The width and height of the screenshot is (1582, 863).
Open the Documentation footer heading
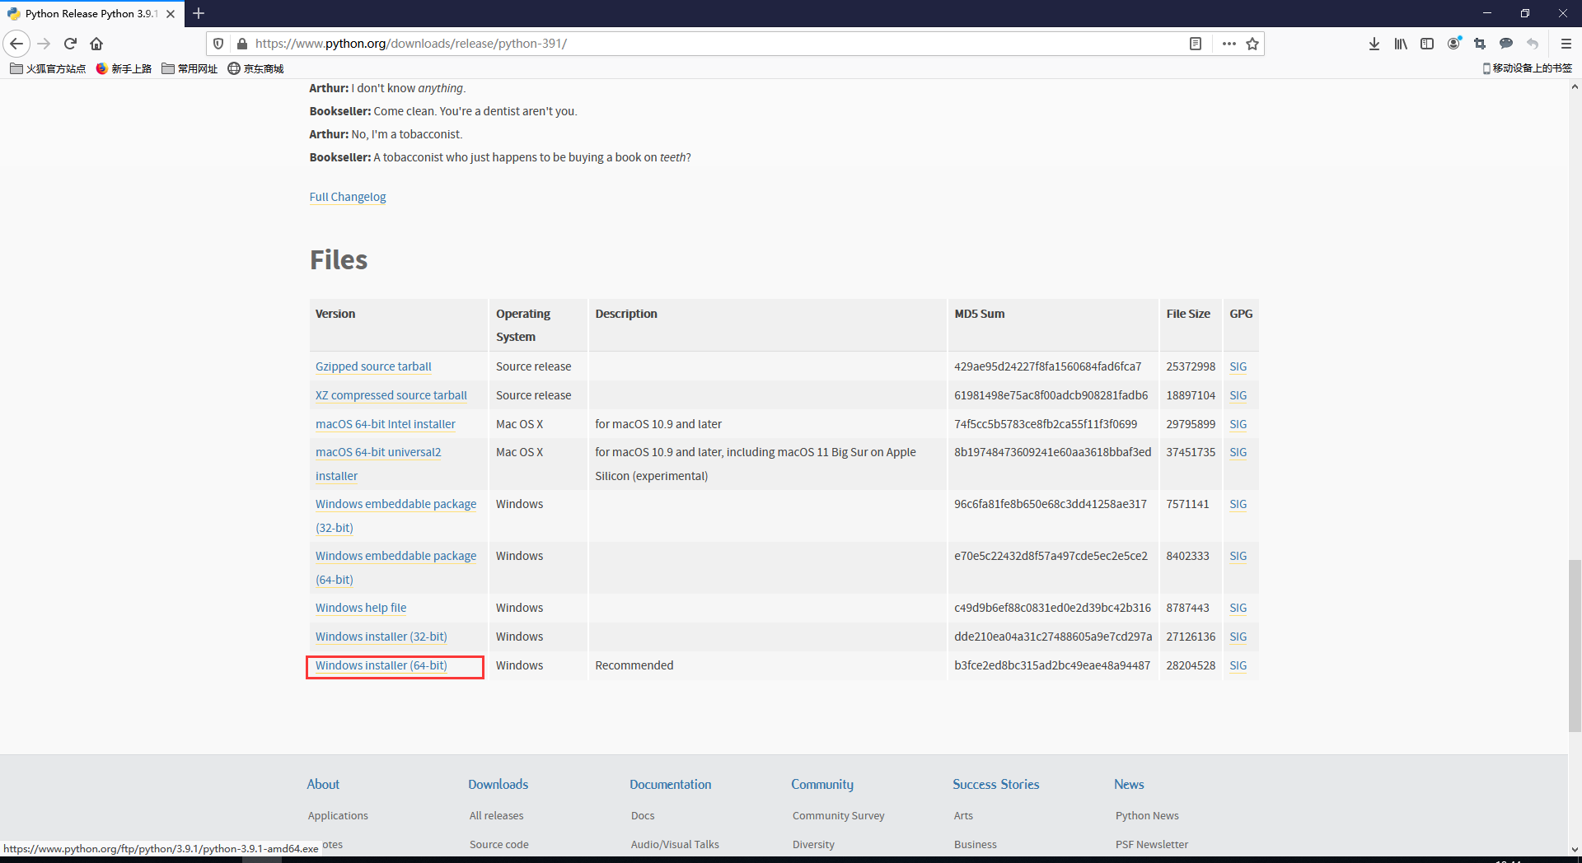[670, 784]
